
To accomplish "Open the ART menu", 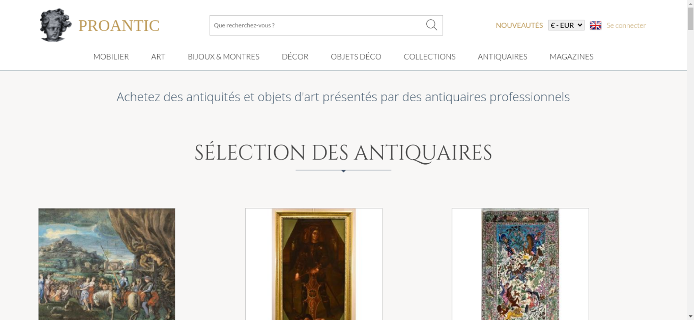I will [158, 57].
